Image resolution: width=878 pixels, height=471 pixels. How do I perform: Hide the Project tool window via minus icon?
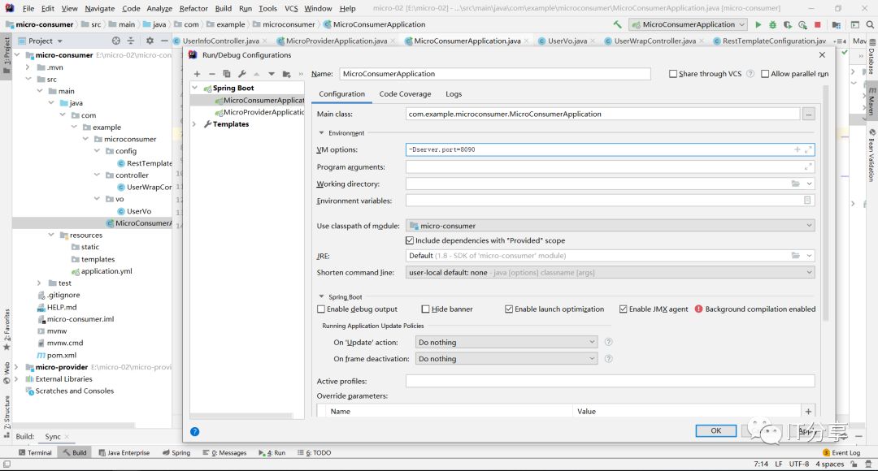[164, 41]
